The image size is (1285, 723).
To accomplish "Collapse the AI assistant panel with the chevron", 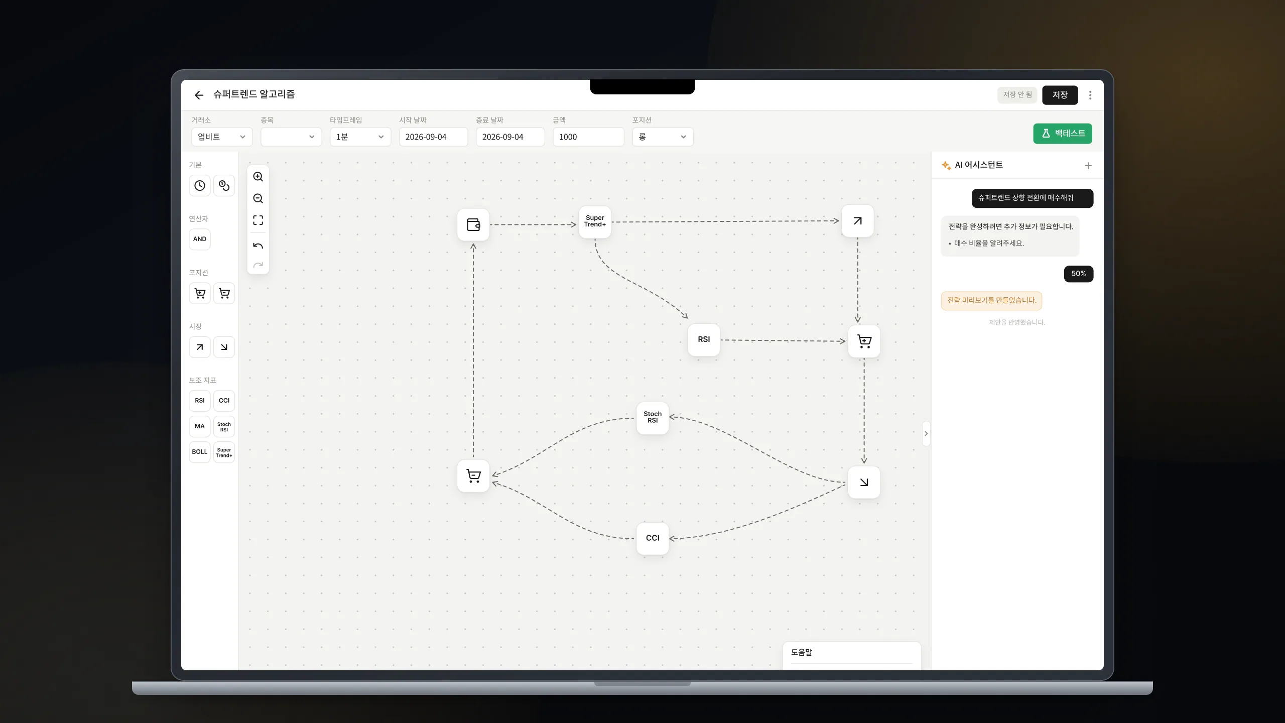I will tap(926, 434).
